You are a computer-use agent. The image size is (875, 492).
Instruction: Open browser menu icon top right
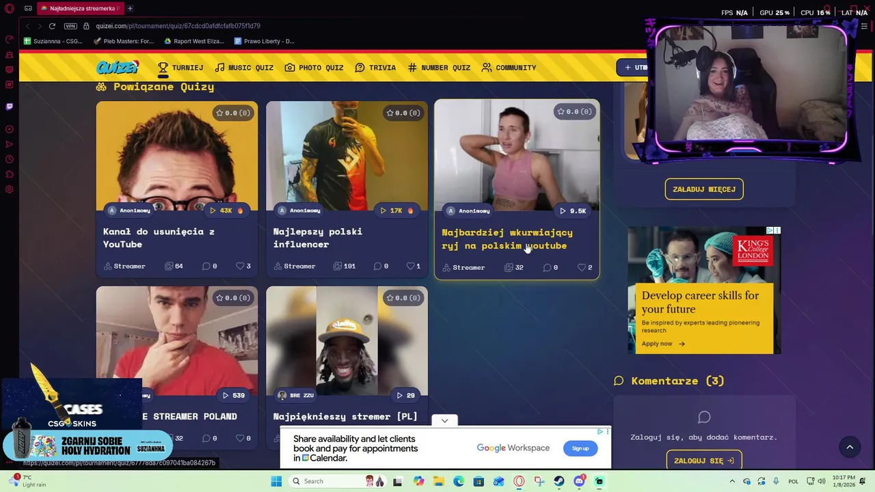pyautogui.click(x=864, y=26)
